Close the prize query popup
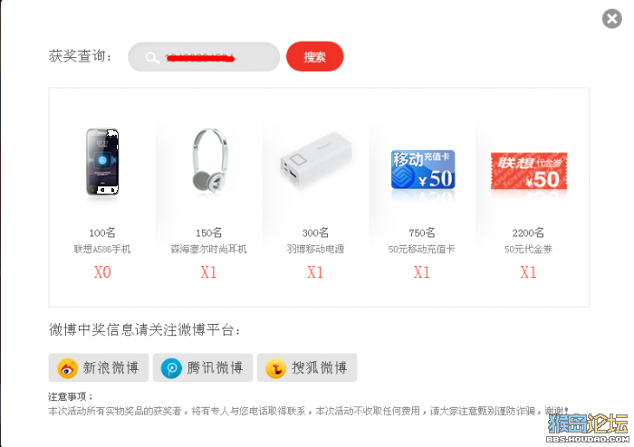 click(611, 19)
